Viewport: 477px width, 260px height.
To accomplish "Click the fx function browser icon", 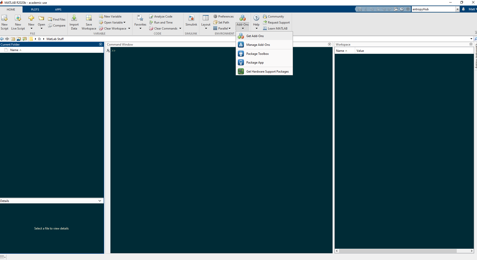I will (108, 51).
